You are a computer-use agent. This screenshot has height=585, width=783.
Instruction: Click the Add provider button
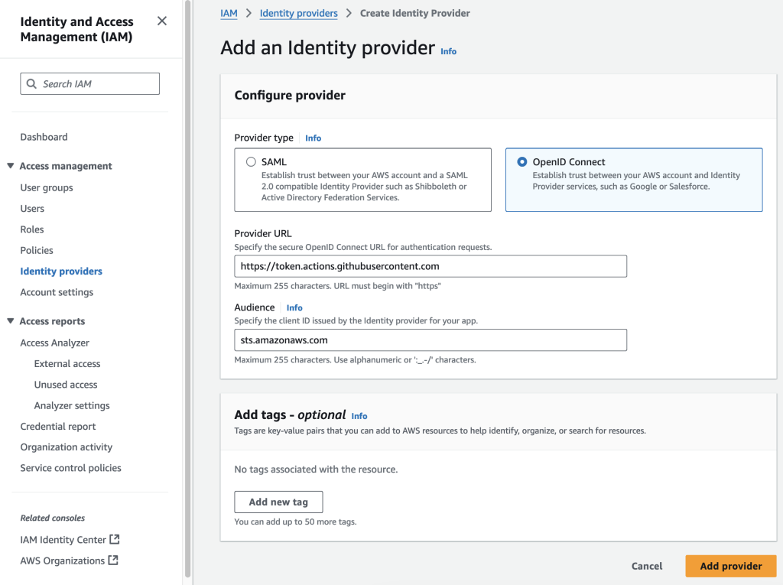pos(730,566)
